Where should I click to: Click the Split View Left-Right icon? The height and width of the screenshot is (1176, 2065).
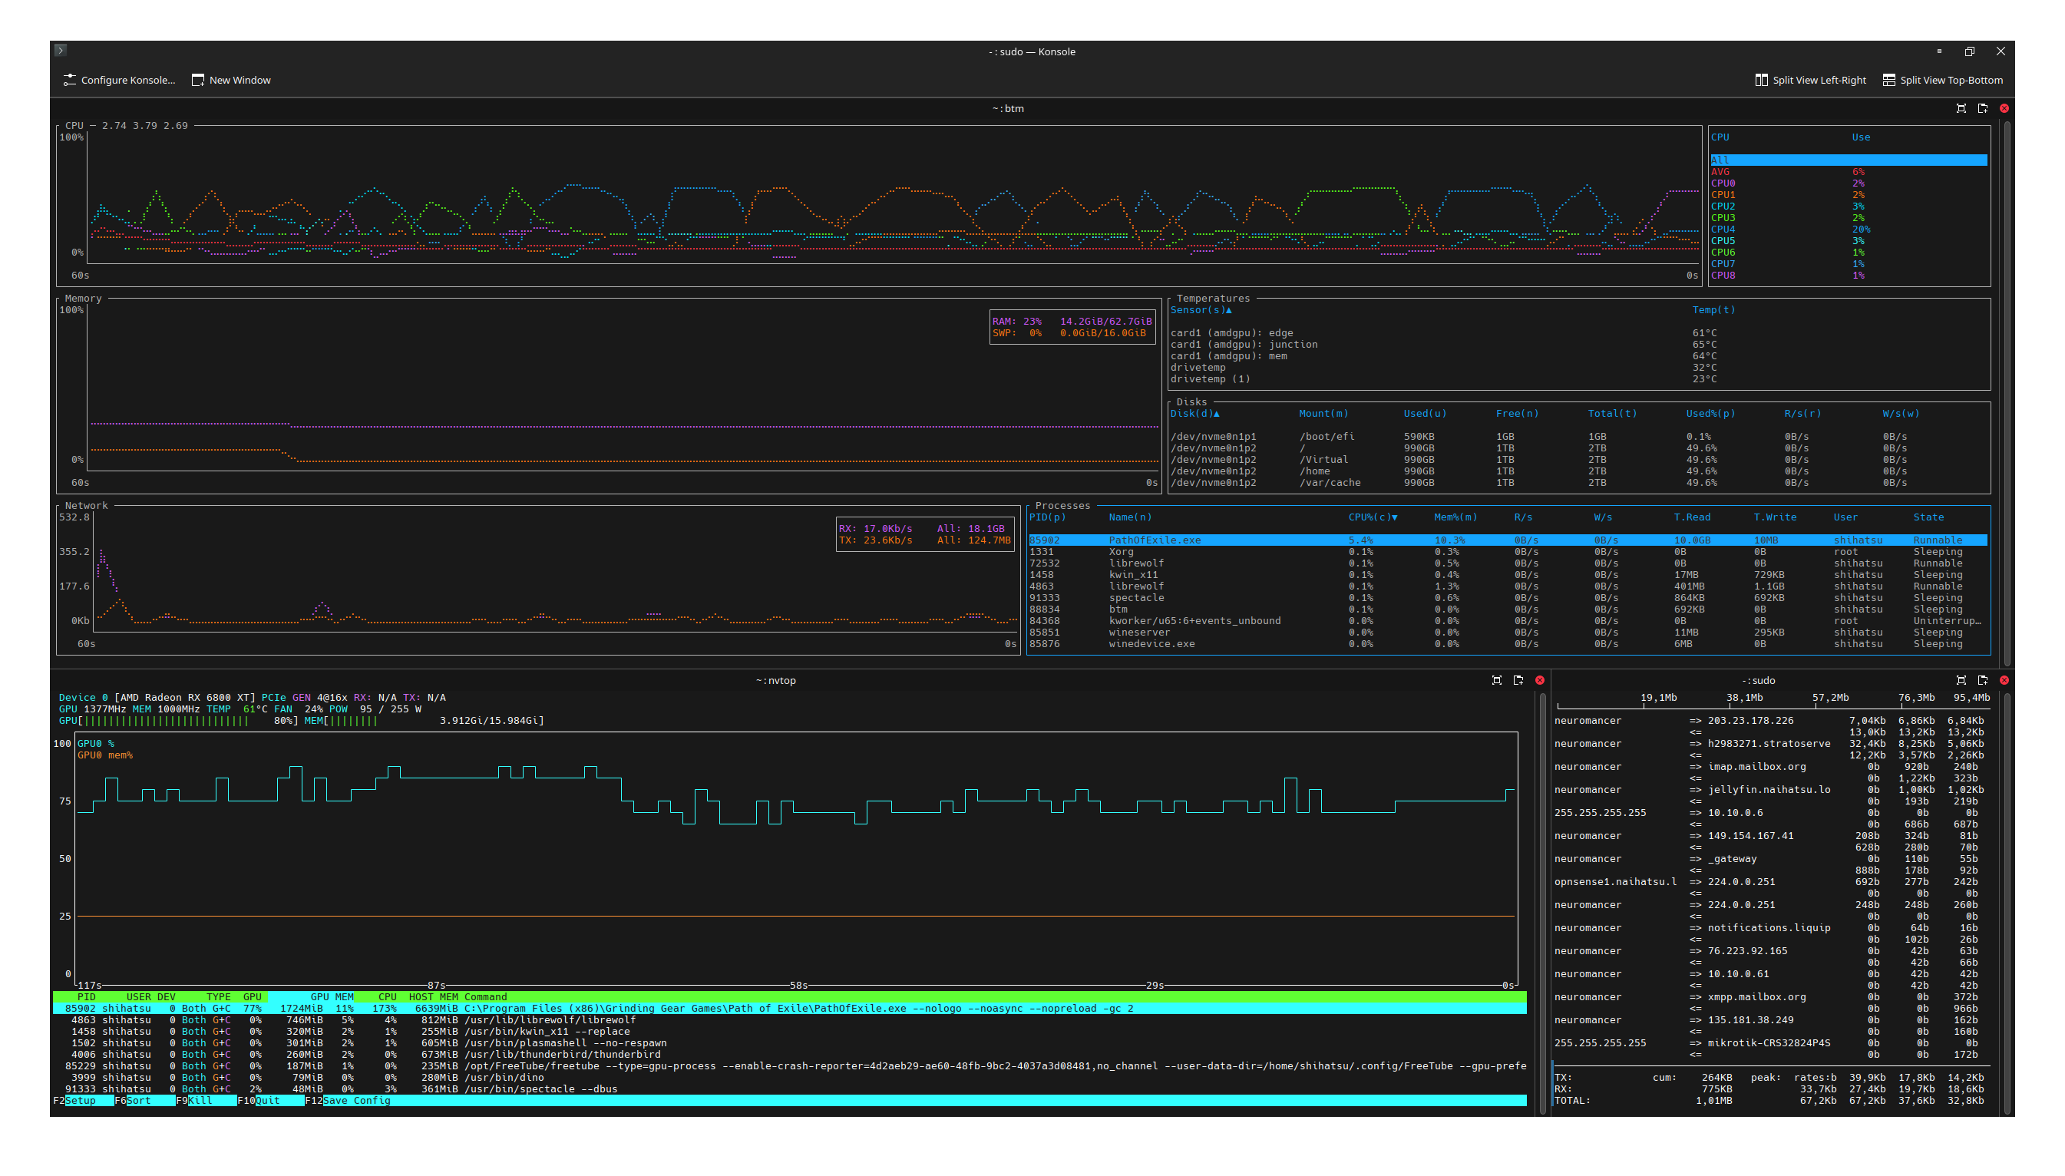point(1761,80)
